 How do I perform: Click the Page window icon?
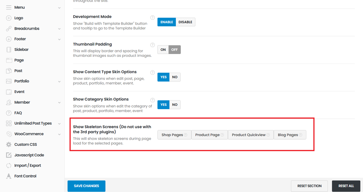pos(9,60)
